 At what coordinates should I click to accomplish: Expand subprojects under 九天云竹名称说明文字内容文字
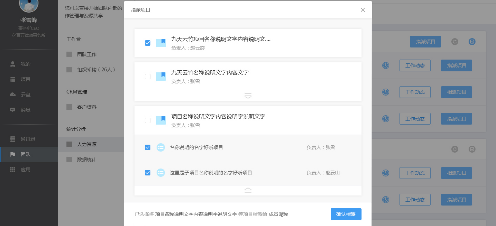(248, 96)
